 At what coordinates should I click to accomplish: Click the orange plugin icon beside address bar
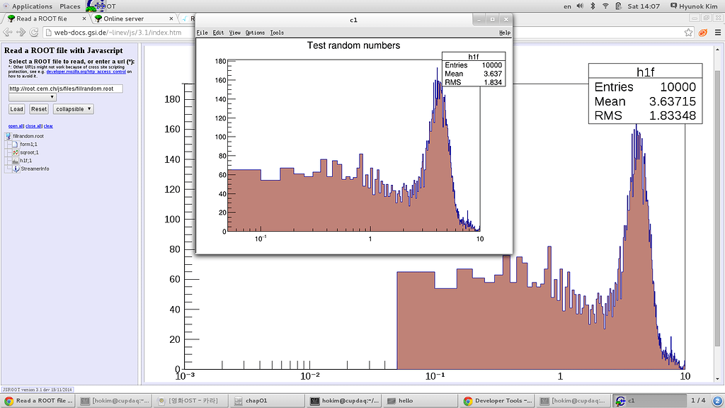702,33
